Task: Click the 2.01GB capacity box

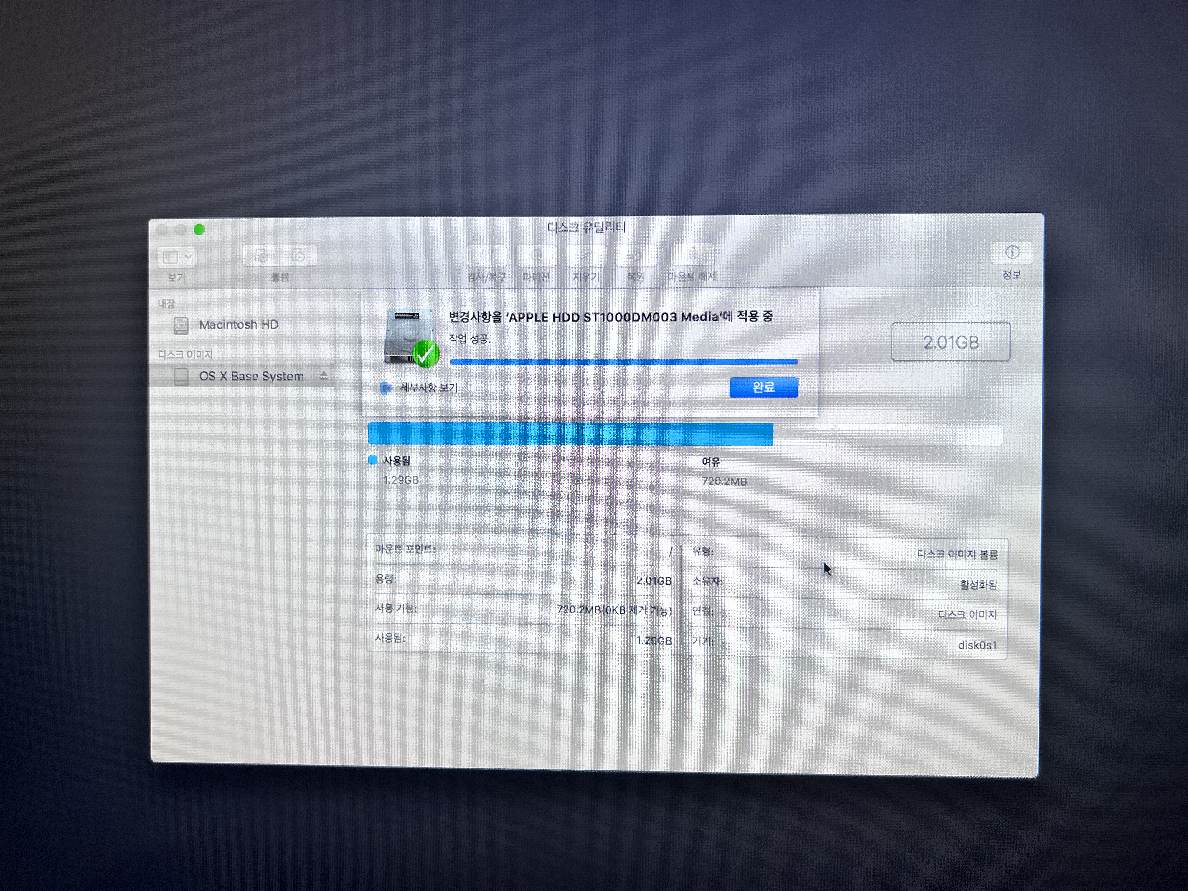Action: (950, 342)
